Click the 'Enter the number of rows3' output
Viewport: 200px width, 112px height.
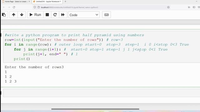click(x=34, y=67)
